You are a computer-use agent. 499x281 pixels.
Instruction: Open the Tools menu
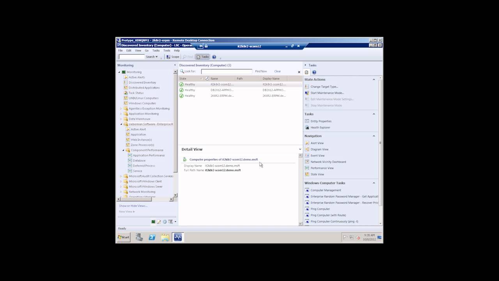point(167,51)
